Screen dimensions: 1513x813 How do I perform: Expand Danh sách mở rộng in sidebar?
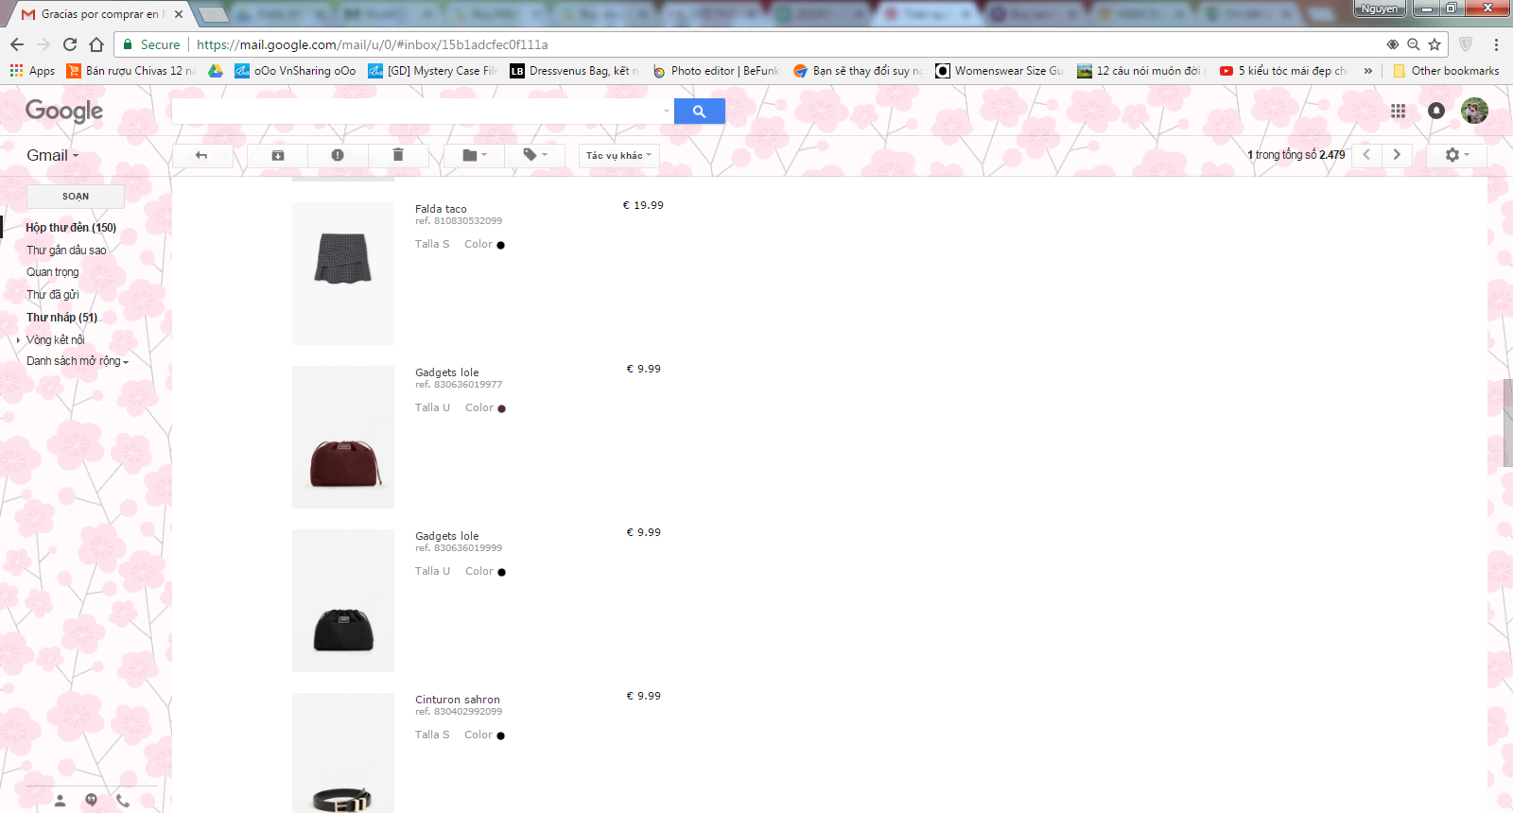click(x=77, y=361)
